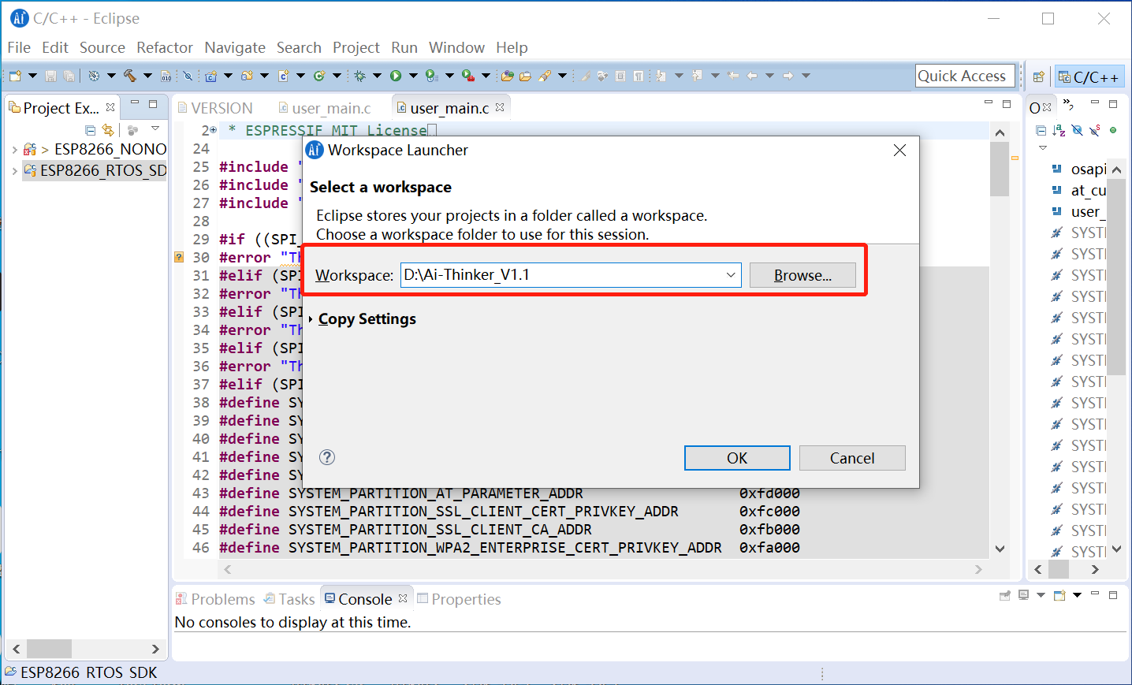Viewport: 1132px width, 685px height.
Task: Click the New wizard icon in toolbar
Action: tap(15, 76)
